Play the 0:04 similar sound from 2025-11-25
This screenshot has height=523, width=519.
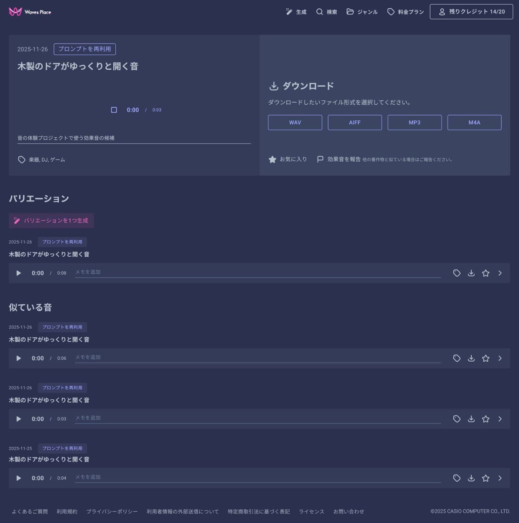18,478
